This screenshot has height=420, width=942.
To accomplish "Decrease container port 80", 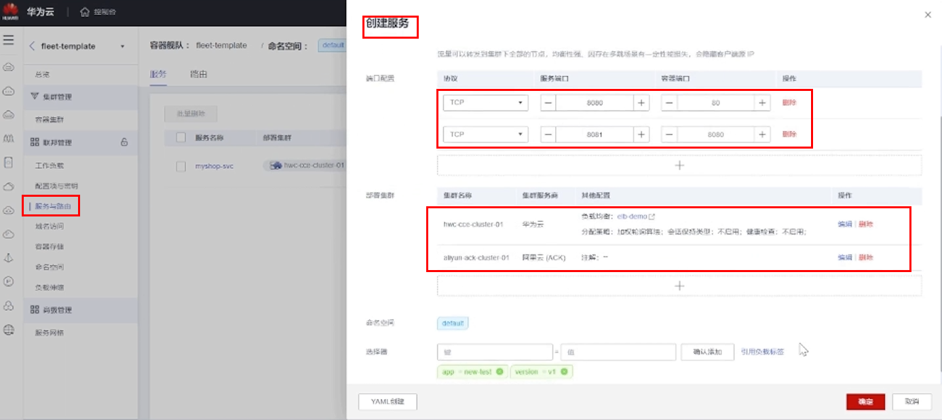I will coord(669,103).
